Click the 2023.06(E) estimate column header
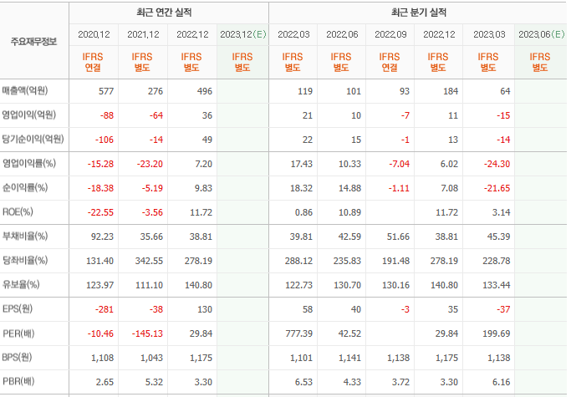This screenshot has height=397, width=571. point(541,34)
